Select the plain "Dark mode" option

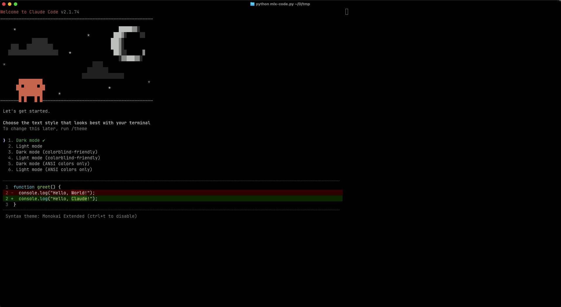click(28, 140)
